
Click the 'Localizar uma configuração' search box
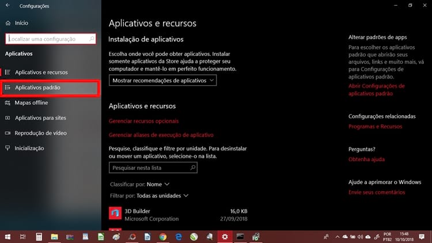coord(50,39)
